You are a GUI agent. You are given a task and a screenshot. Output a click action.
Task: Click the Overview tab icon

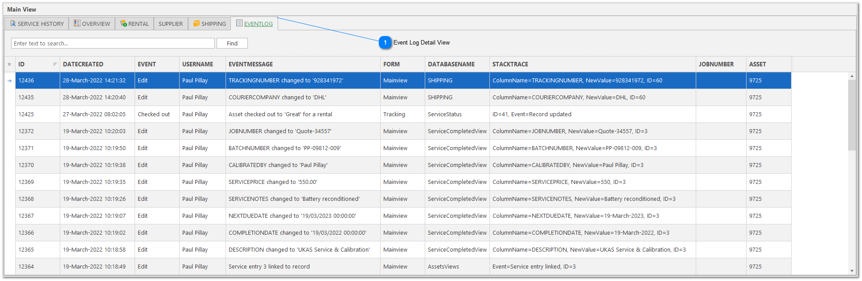coord(77,23)
